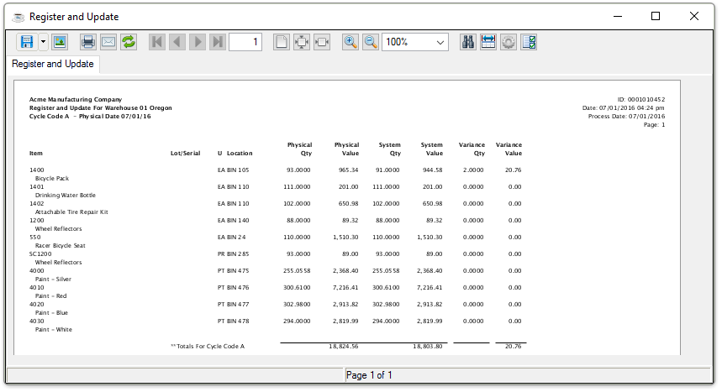
Task: Click system value 944.58
Action: pyautogui.click(x=432, y=170)
